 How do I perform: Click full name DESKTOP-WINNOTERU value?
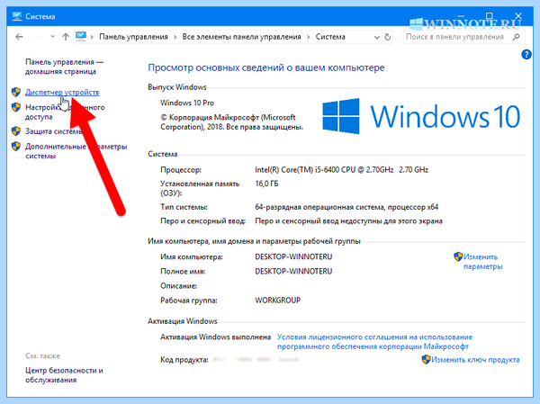[293, 272]
